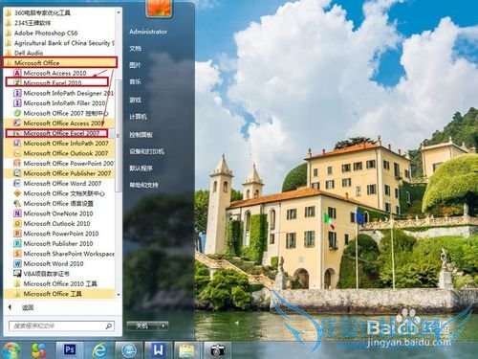Viewport: 478px width, 359px height.
Task: Launch Microsoft Office Access 2007 icon
Action: (x=17, y=123)
